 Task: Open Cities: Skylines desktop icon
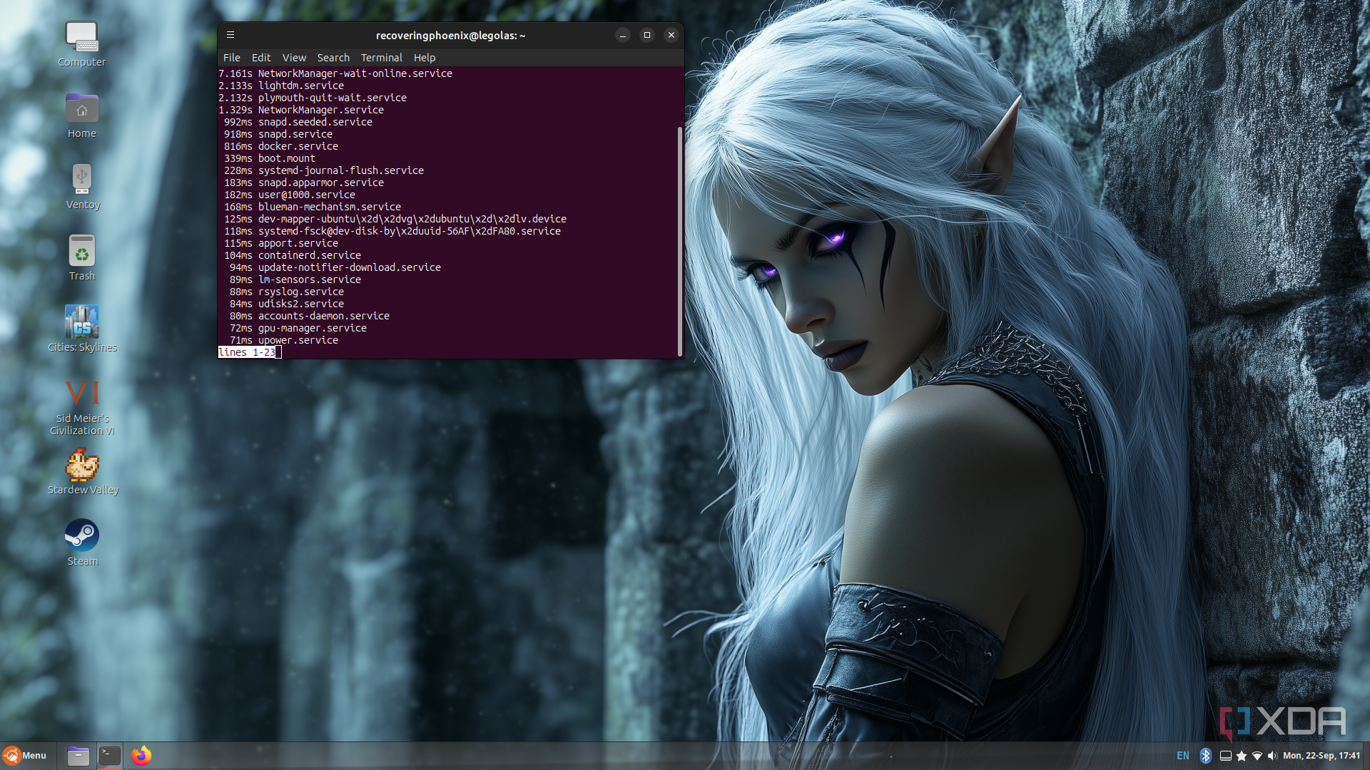82,322
